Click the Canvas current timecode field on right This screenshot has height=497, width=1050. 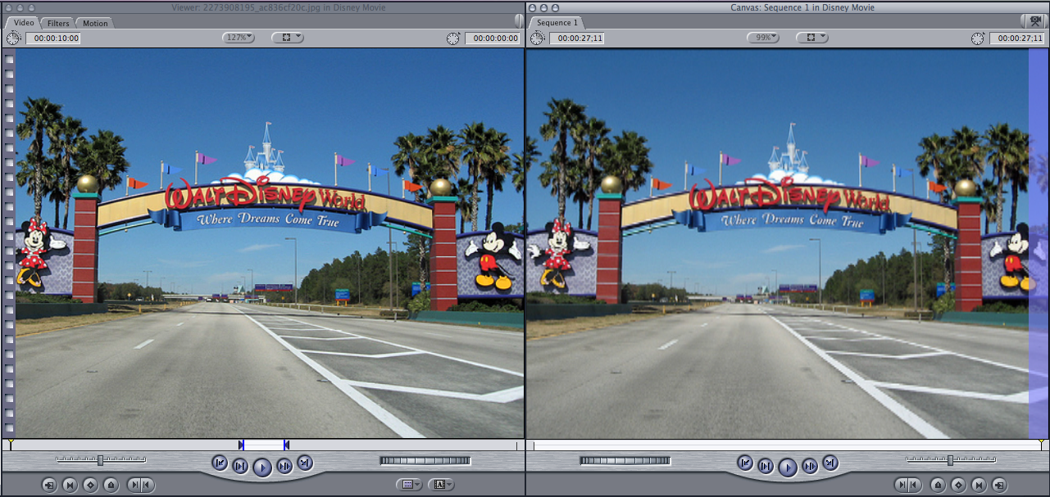(x=1016, y=38)
